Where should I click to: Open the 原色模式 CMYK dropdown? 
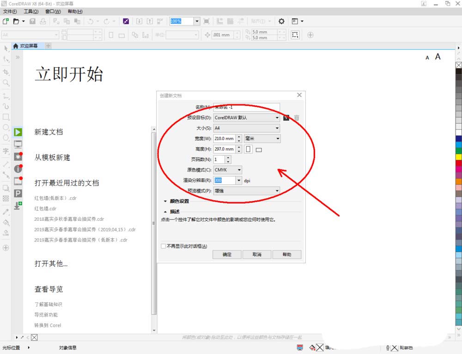coord(228,170)
